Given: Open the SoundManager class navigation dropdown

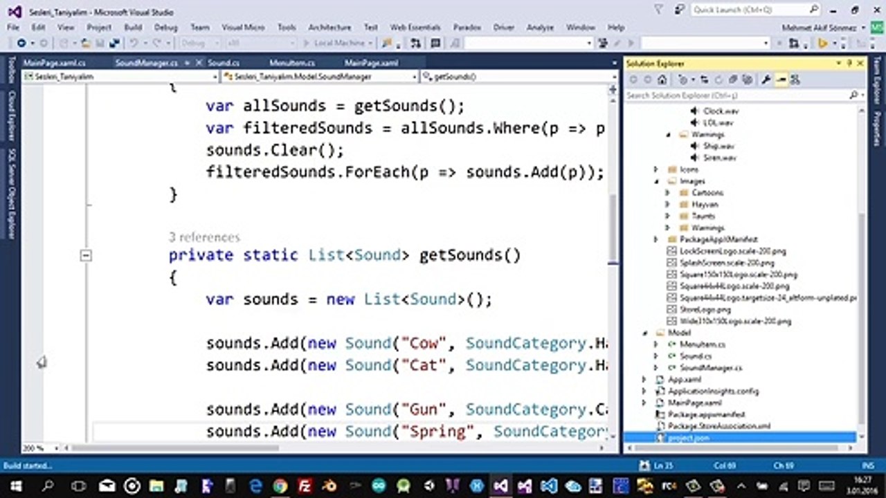Looking at the screenshot, I should click(319, 76).
